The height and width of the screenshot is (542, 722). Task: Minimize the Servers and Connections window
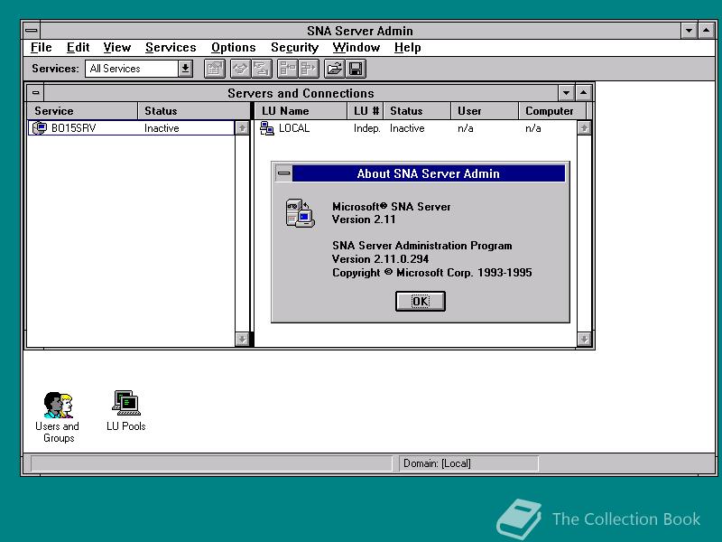click(566, 93)
